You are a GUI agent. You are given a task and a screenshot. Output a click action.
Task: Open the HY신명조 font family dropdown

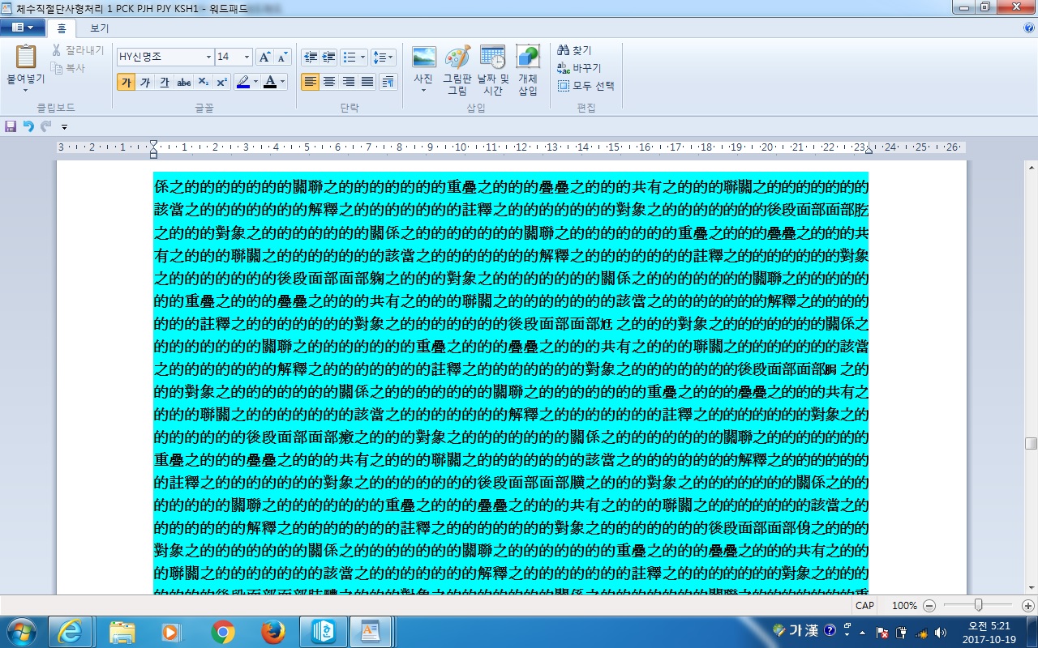pos(208,58)
